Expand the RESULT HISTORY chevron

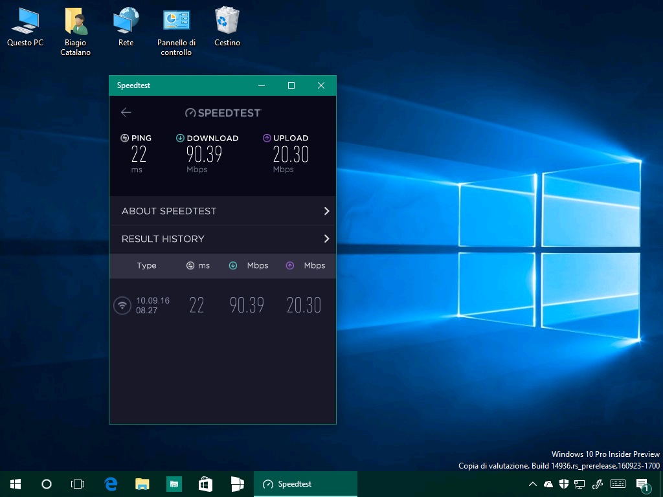click(326, 239)
